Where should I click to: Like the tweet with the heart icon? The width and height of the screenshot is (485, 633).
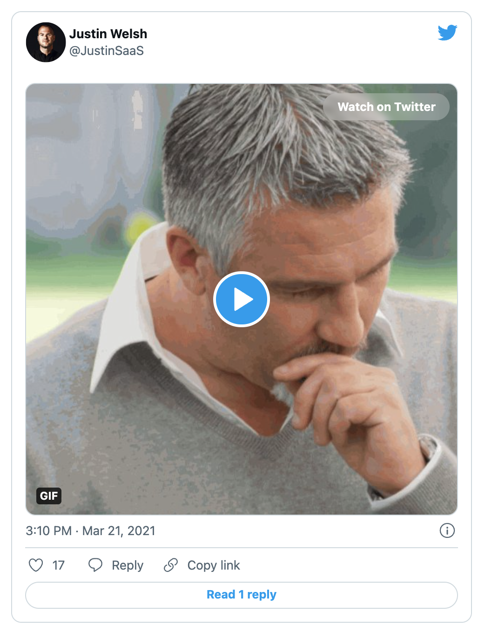pyautogui.click(x=36, y=565)
